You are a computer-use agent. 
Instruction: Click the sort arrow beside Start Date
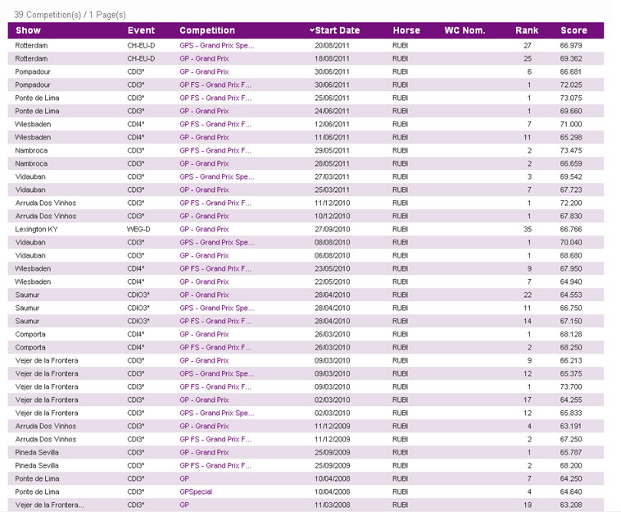tap(312, 30)
